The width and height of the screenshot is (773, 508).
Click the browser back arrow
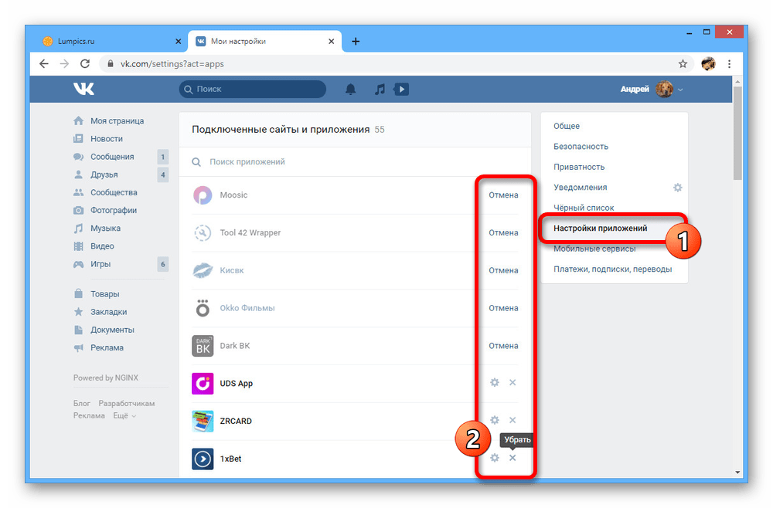point(44,63)
